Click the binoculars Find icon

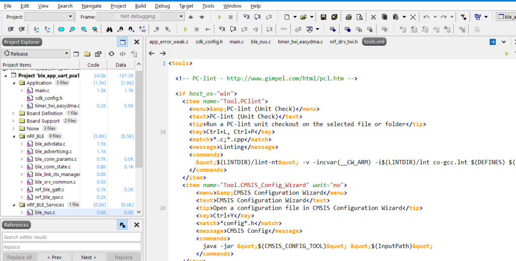(x=110, y=29)
